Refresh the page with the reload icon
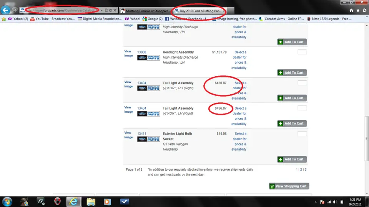 [110, 10]
